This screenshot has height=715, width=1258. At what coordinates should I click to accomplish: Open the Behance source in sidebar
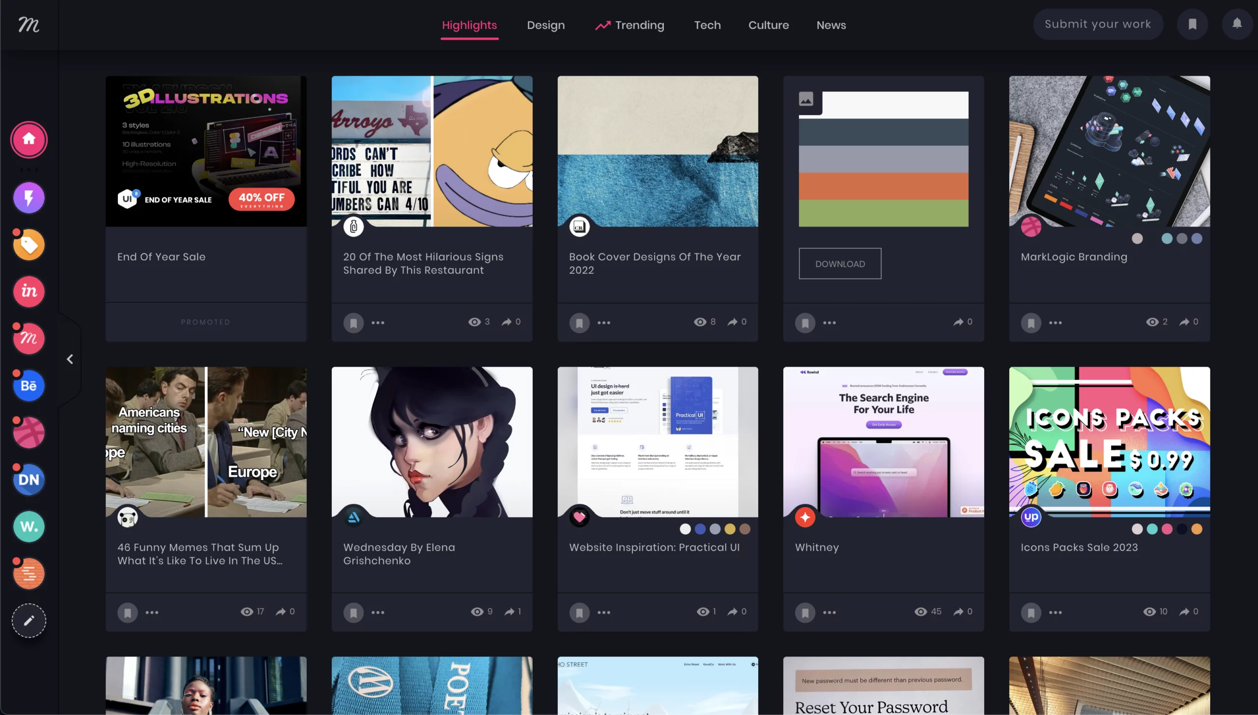point(29,386)
